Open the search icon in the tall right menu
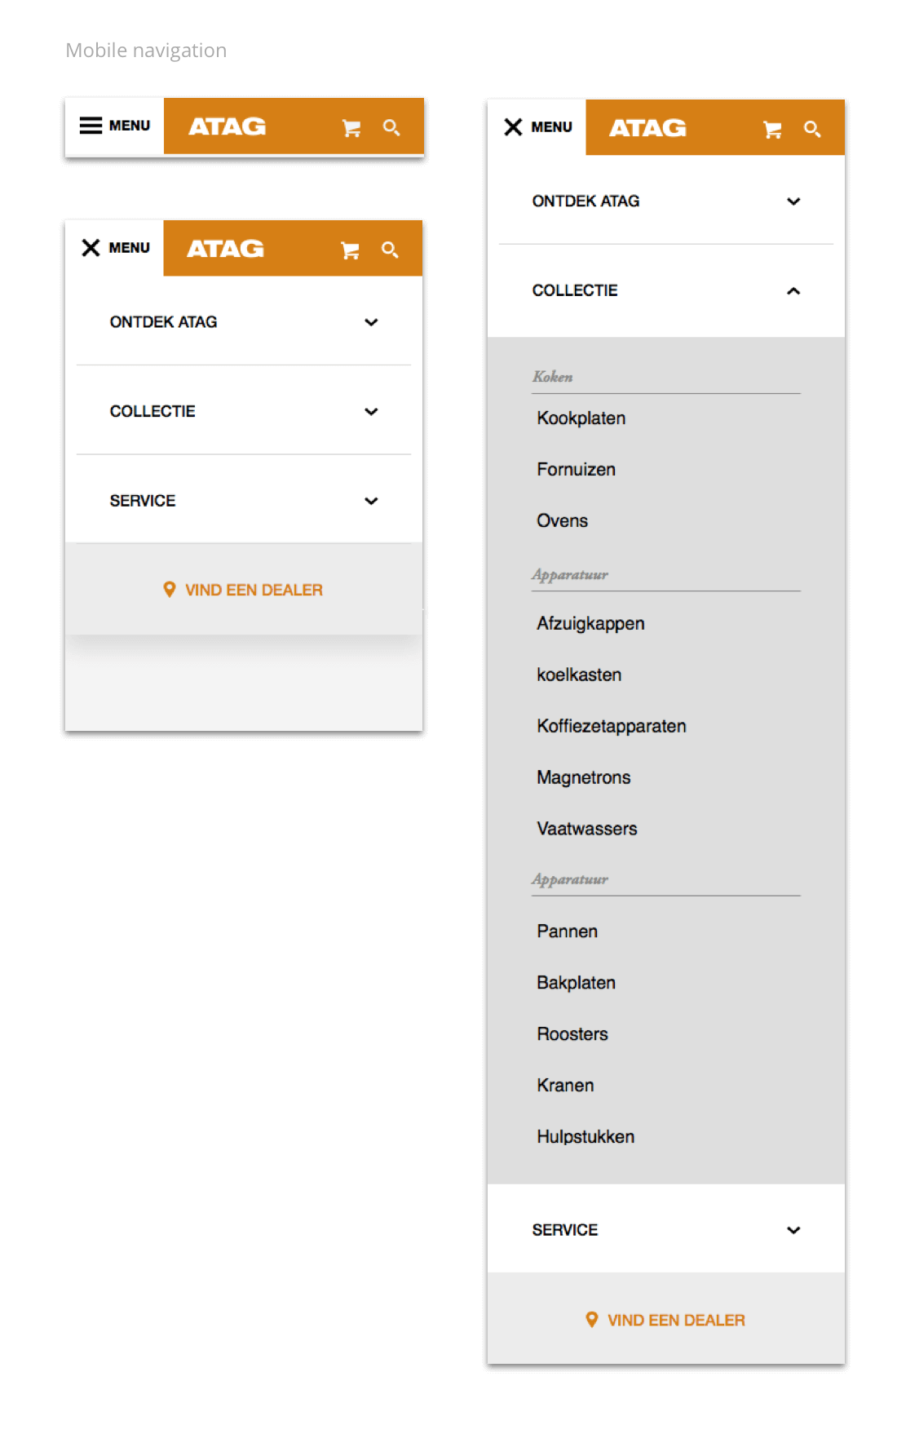The height and width of the screenshot is (1447, 897). click(812, 129)
